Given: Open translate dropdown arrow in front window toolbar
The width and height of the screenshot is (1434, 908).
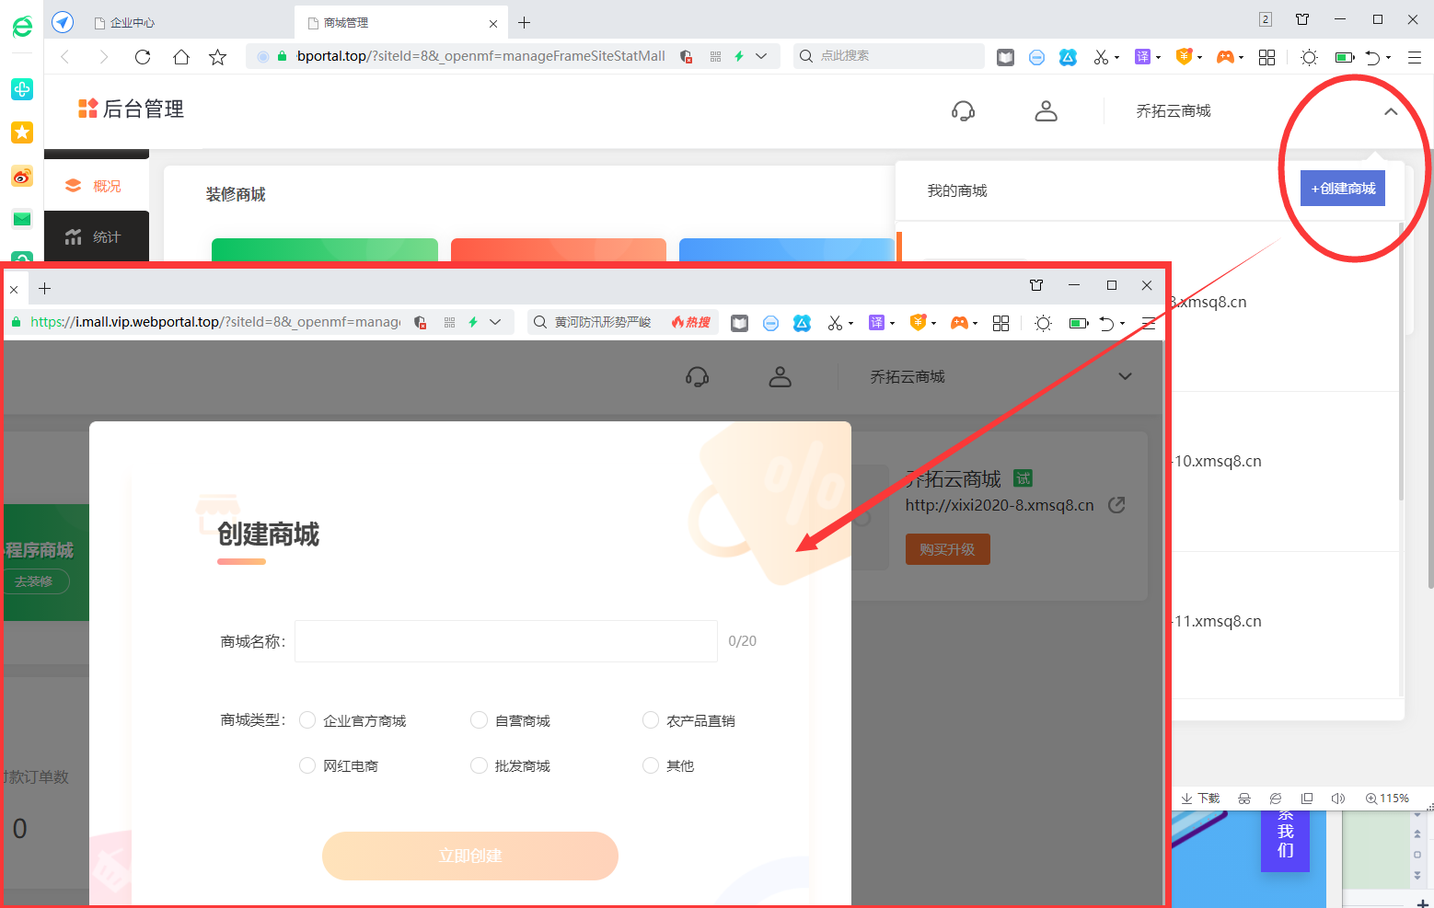Looking at the screenshot, I should pos(892,324).
